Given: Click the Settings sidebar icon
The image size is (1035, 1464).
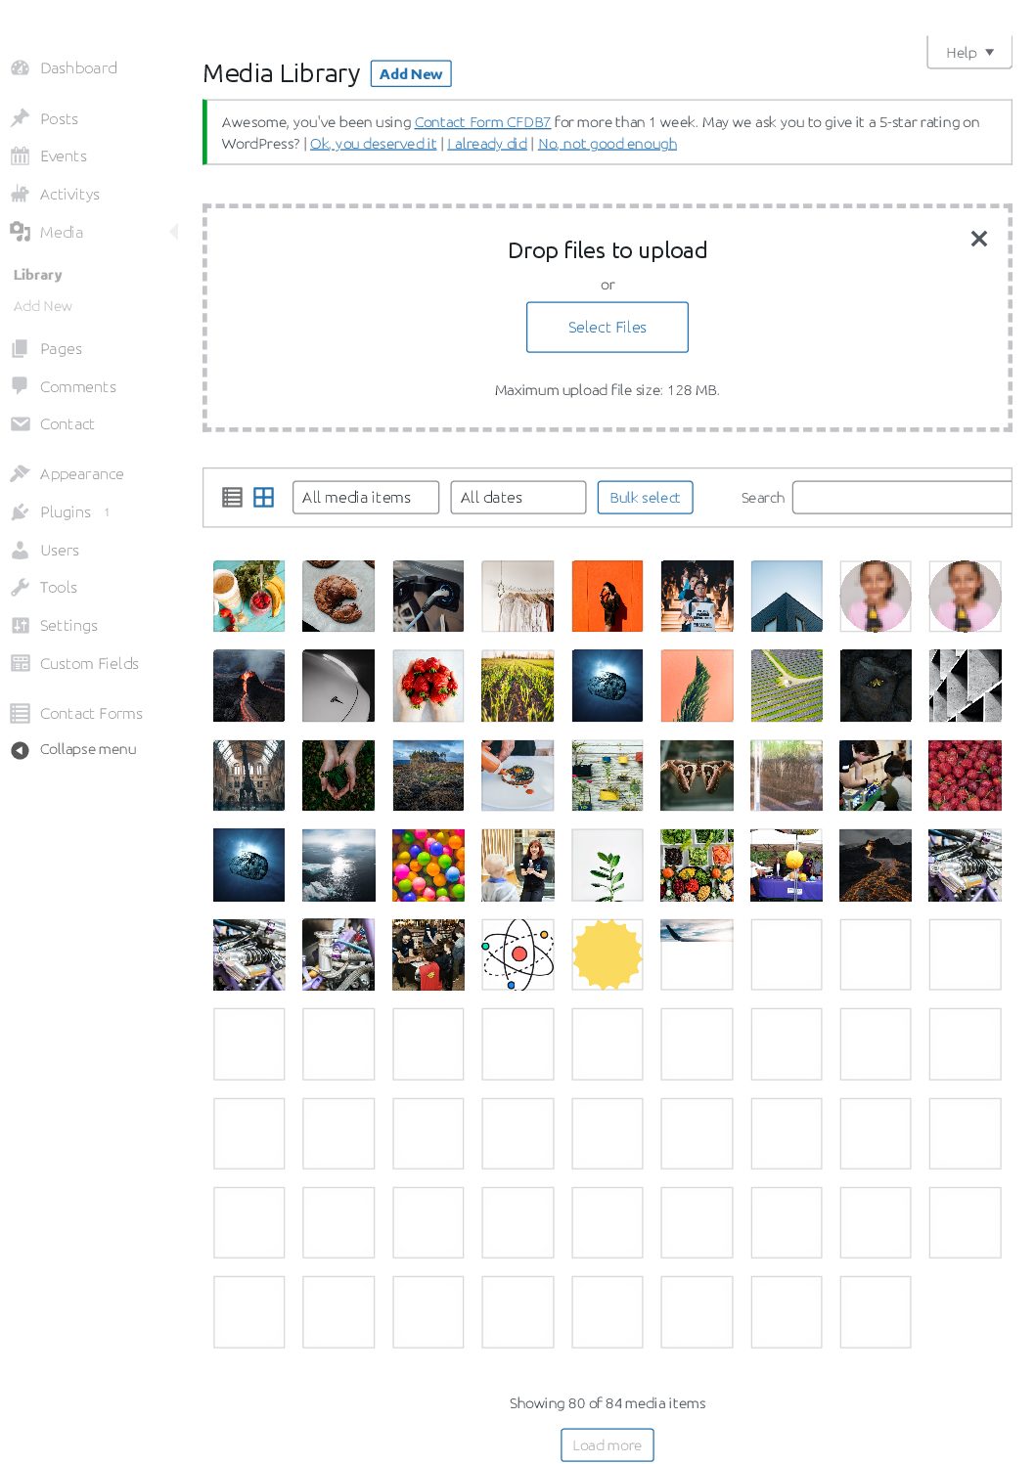Looking at the screenshot, I should pos(20,625).
